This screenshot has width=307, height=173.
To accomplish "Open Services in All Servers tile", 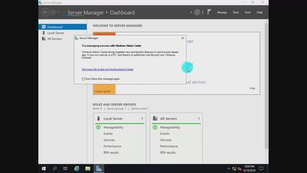I will 165,140.
